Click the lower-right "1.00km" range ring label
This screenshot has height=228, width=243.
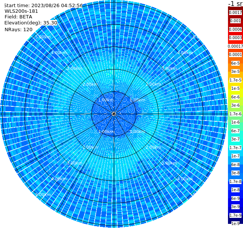point(137,131)
